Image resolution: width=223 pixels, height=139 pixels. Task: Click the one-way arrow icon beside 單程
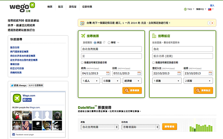point(118,42)
